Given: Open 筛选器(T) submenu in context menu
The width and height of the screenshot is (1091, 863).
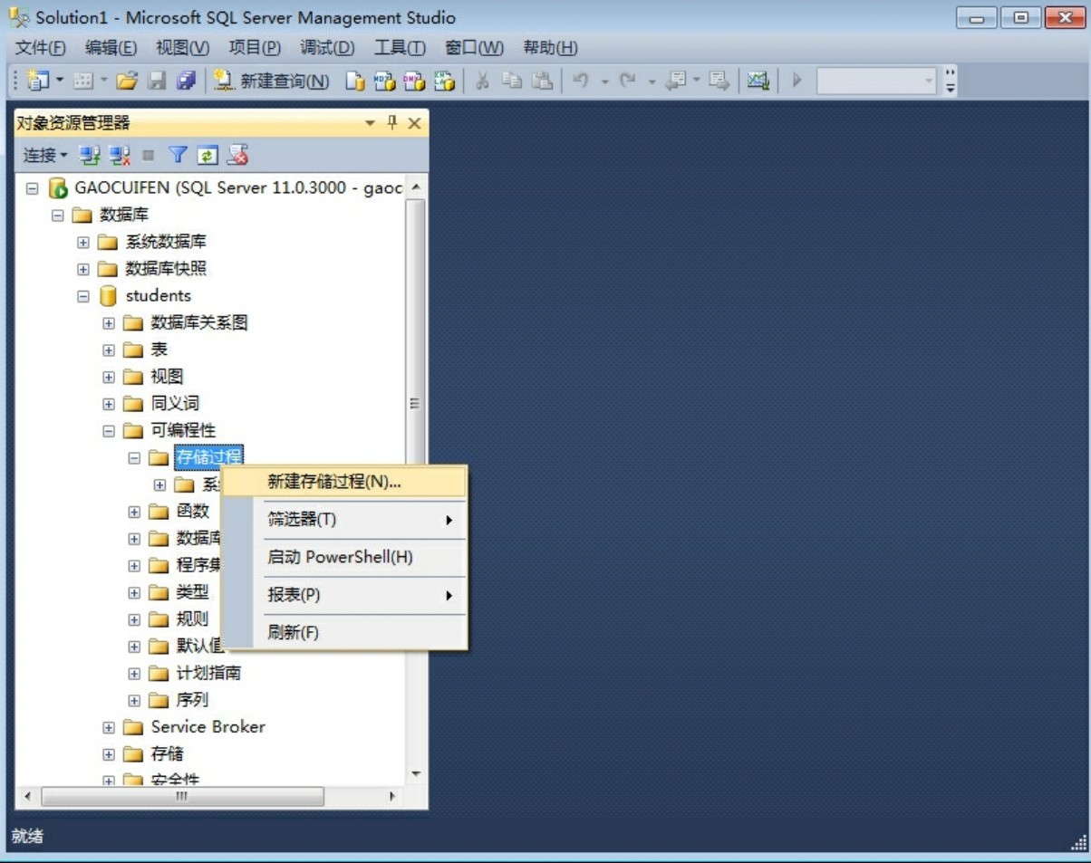Looking at the screenshot, I should [x=344, y=520].
